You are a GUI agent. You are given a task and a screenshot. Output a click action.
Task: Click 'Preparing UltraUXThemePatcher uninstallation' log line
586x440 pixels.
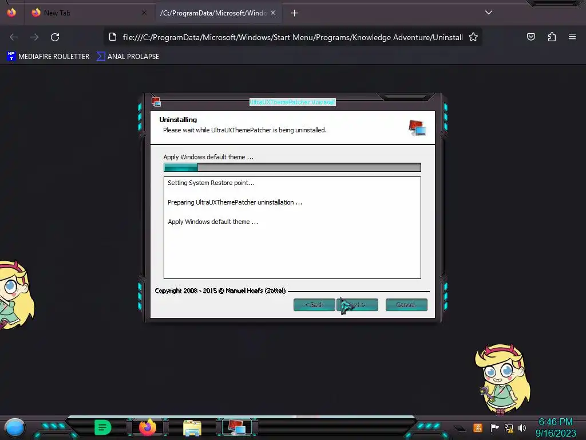235,202
